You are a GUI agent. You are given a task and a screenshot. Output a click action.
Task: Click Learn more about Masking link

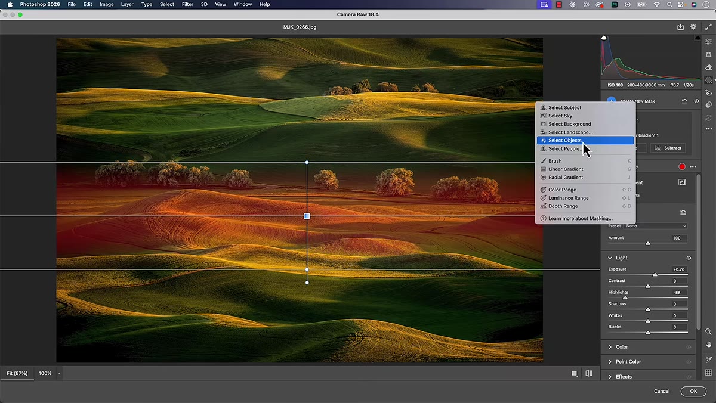[585, 219]
